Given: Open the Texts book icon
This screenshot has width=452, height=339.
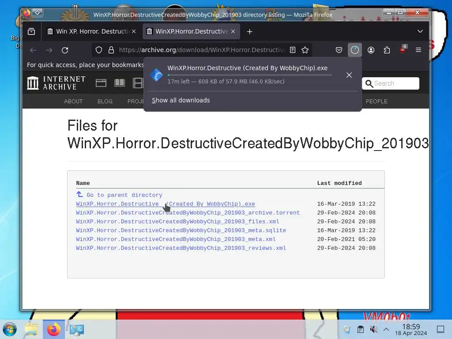Looking at the screenshot, I should 120,83.
